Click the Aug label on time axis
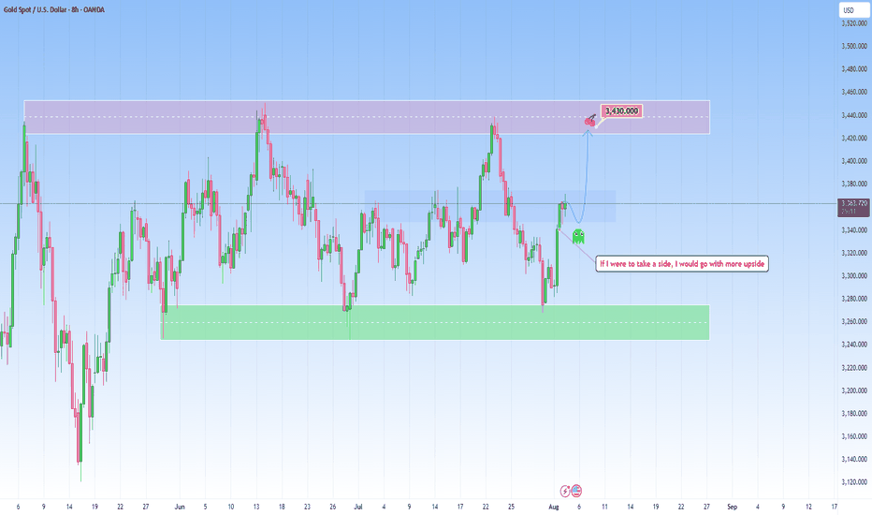The height and width of the screenshot is (515, 872). (x=553, y=507)
